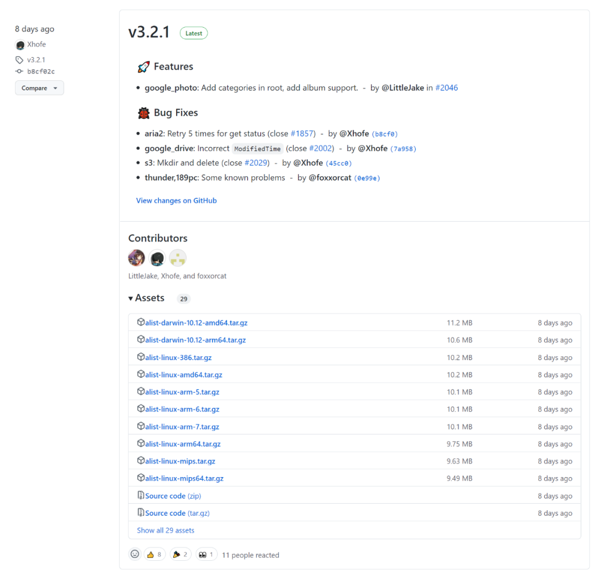The image size is (598, 579).
Task: Open commit b8cf0 link in aria2 fix
Action: point(385,134)
